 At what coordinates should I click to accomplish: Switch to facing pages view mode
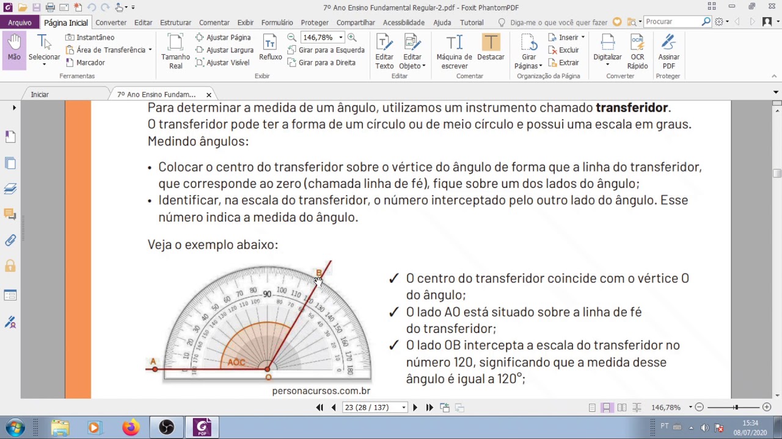[621, 407]
